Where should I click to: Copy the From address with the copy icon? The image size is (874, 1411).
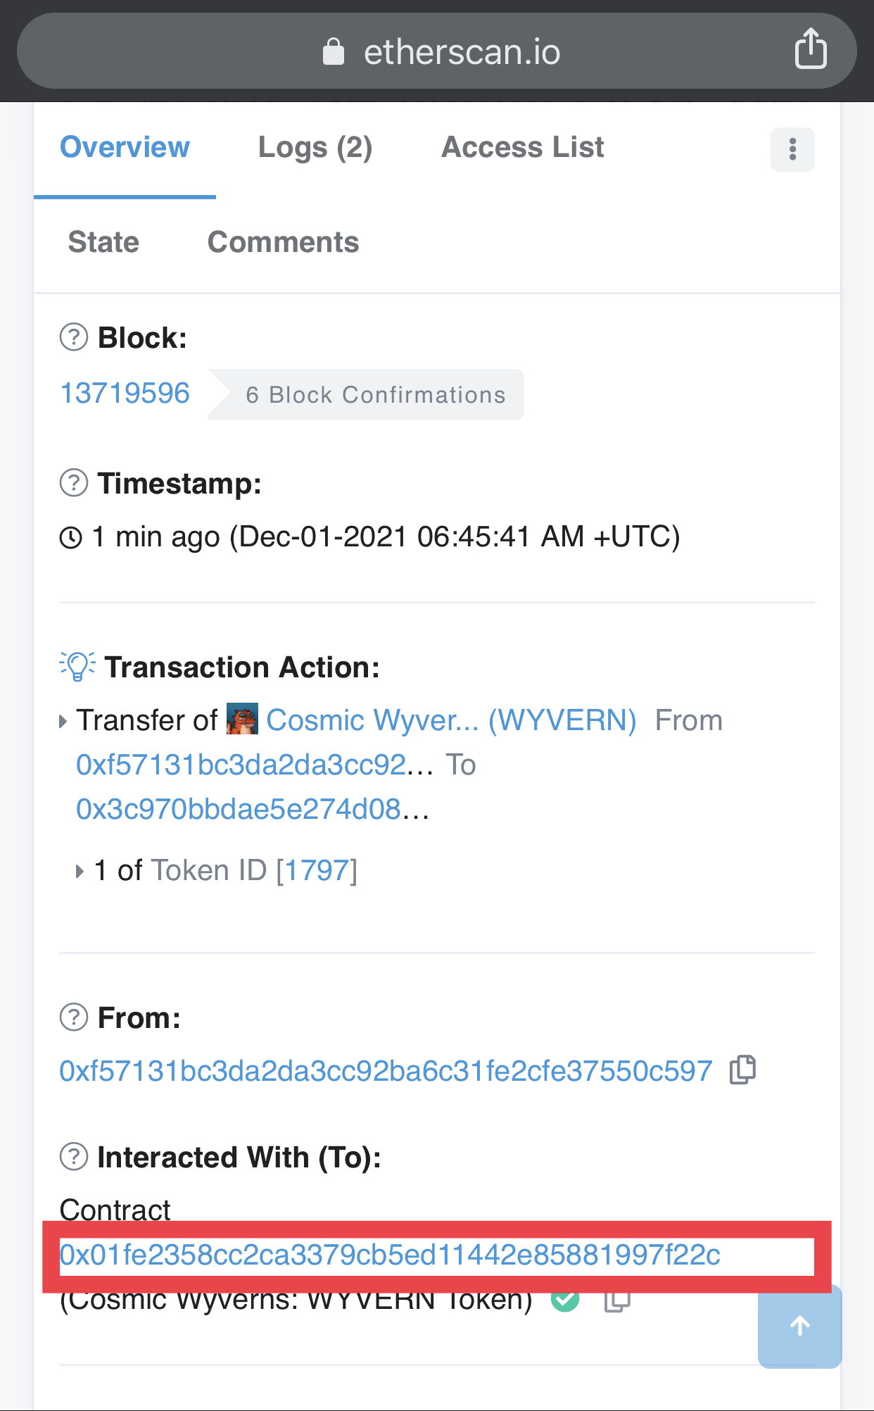[742, 1070]
